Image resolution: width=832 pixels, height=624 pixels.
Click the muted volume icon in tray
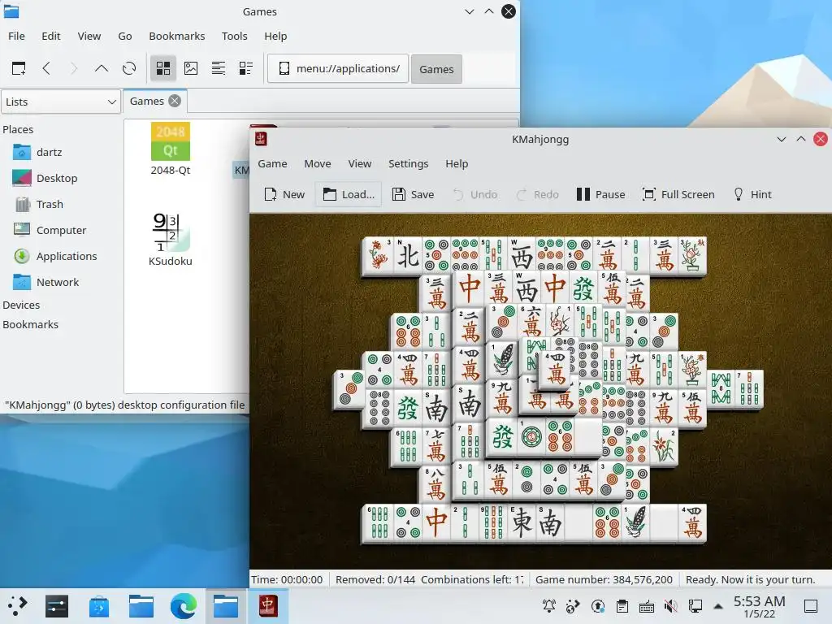pyautogui.click(x=670, y=606)
